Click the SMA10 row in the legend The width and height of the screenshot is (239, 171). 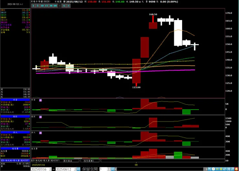coord(15,13)
